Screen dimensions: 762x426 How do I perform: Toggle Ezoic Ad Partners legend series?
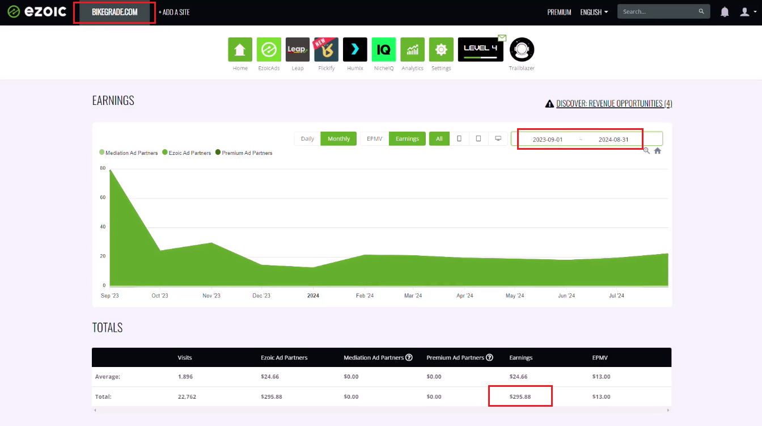187,153
